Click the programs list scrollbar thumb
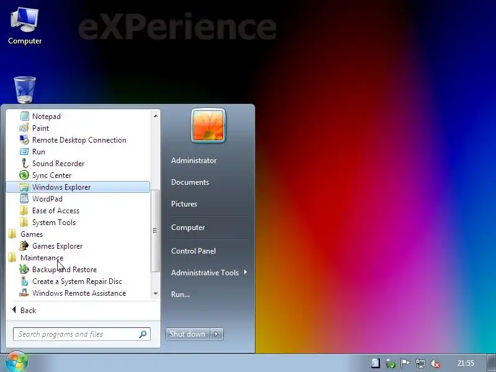Screen dimensions: 496x372 (x=155, y=231)
